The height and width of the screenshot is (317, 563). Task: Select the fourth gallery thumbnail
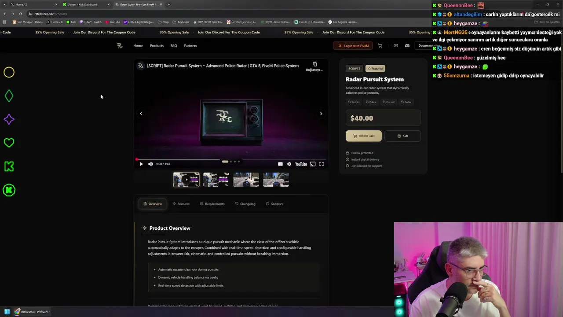(x=276, y=180)
